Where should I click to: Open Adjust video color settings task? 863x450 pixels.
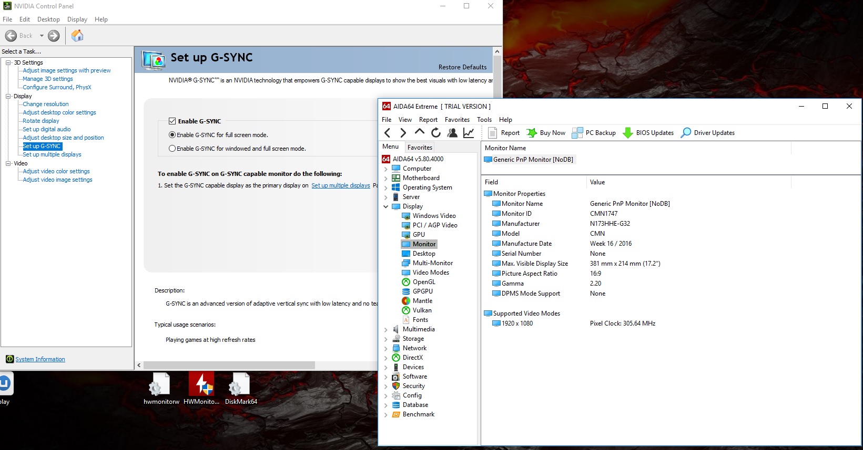(56, 171)
